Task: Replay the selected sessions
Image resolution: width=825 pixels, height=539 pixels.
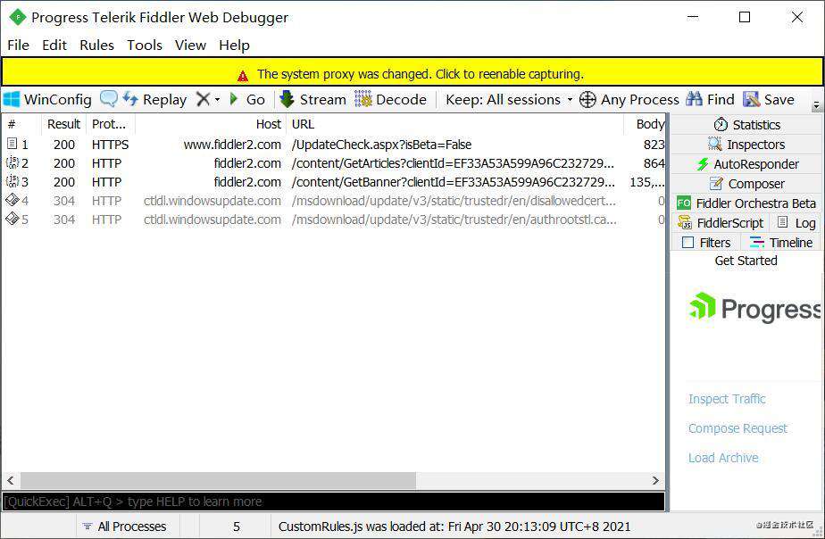Action: pyautogui.click(x=154, y=99)
